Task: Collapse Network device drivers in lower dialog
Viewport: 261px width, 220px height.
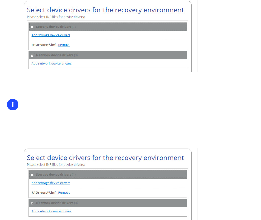Action: click(x=32, y=203)
